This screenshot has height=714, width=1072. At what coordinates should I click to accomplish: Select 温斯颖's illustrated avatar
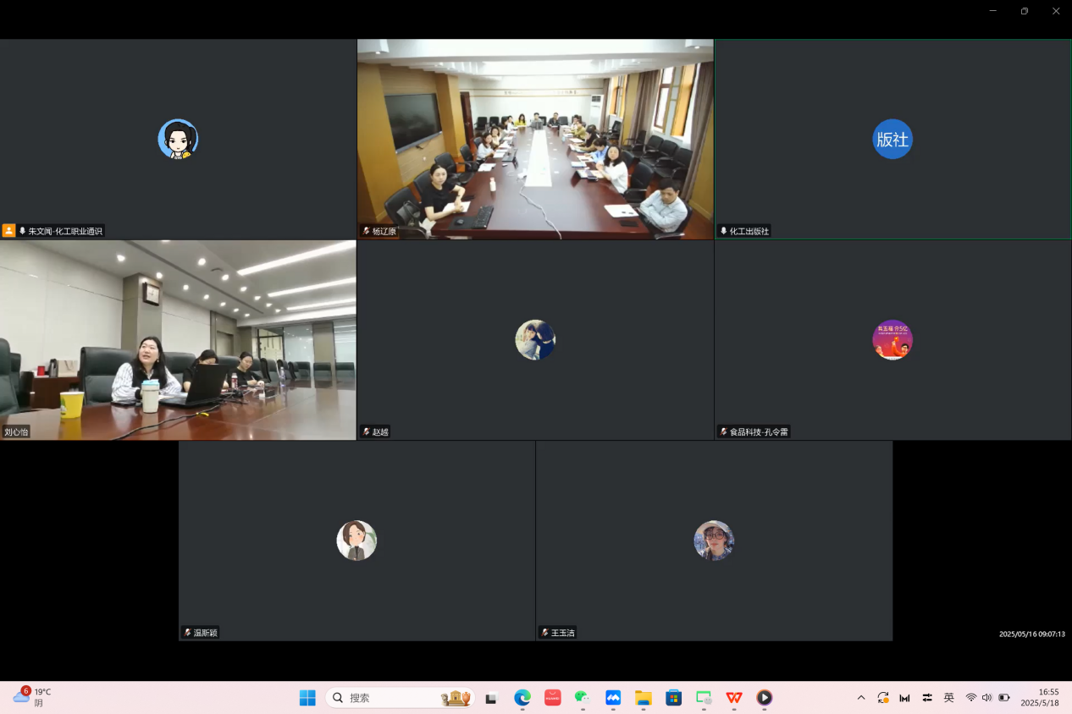pos(356,541)
